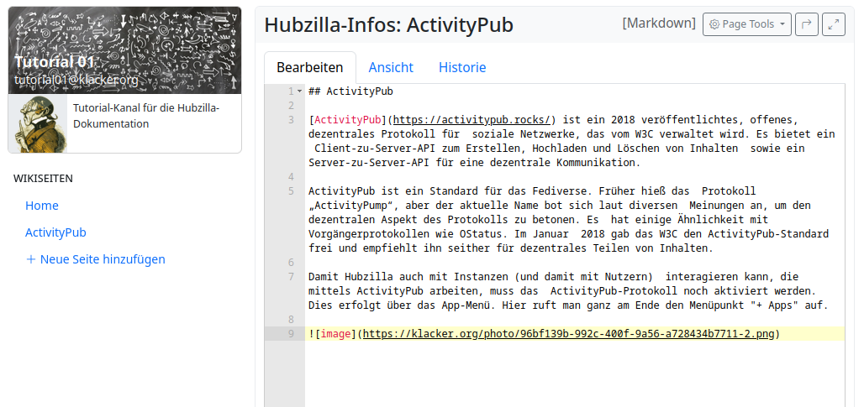Open the Home wiki page
The width and height of the screenshot is (864, 407).
click(x=42, y=206)
